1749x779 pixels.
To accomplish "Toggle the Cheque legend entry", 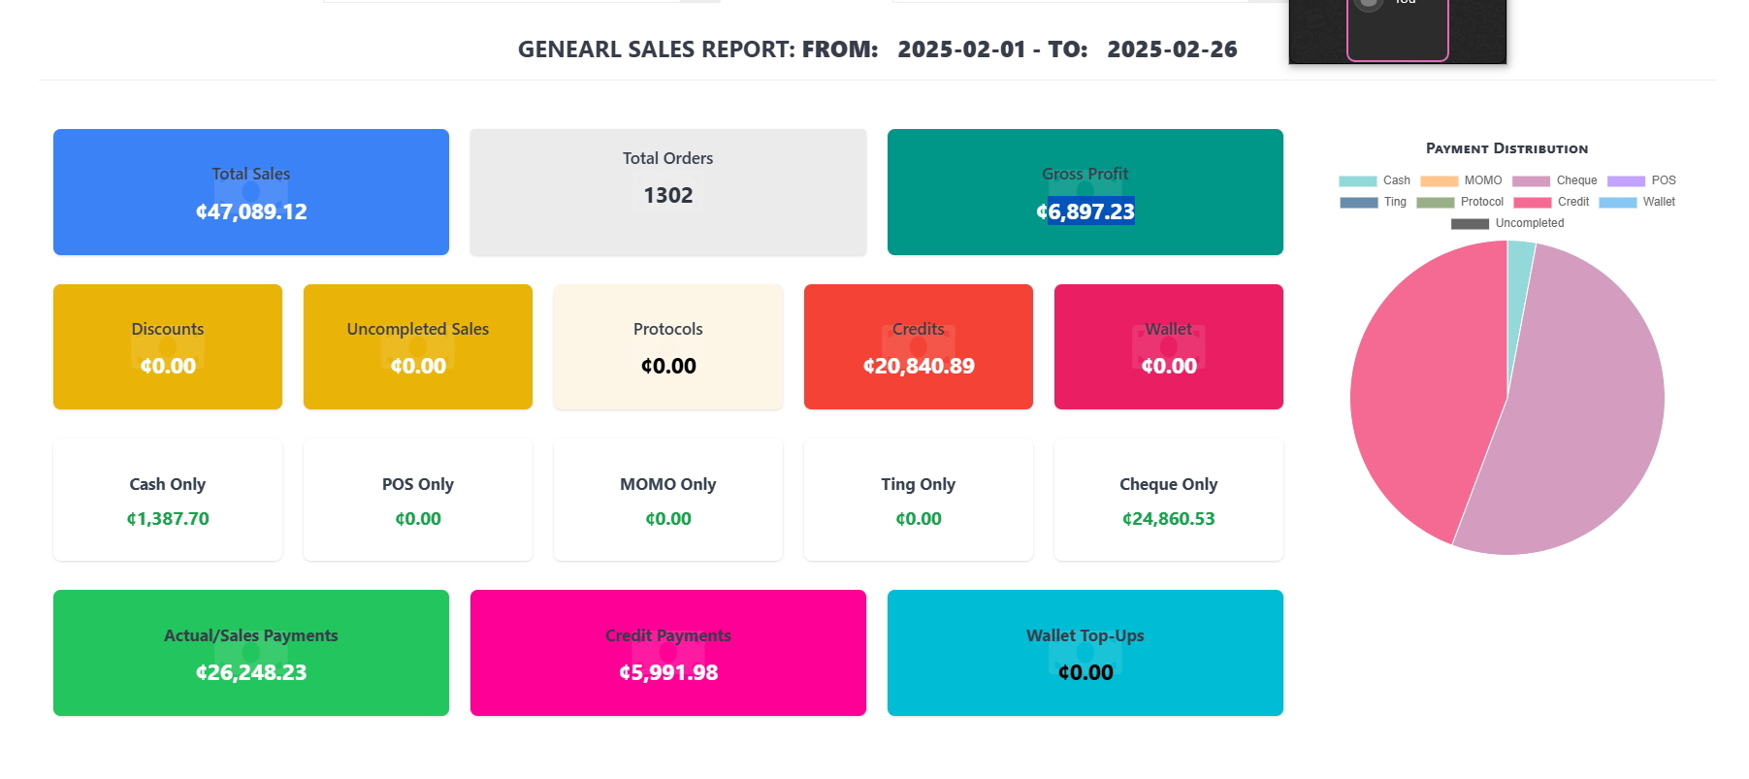I will 1554,180.
